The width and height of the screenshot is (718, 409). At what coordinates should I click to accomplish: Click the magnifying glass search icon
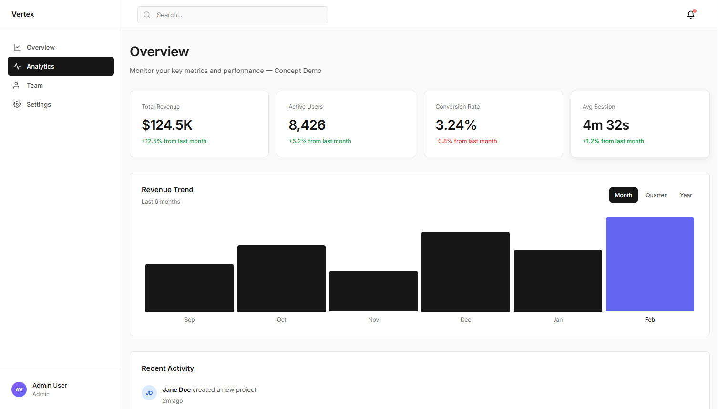tap(147, 15)
